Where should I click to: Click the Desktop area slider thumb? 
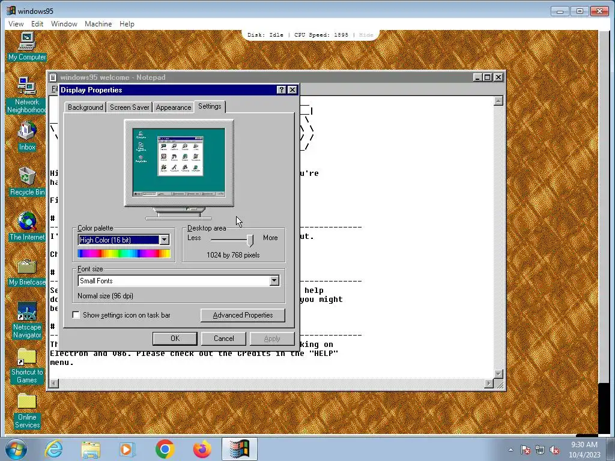250,240
